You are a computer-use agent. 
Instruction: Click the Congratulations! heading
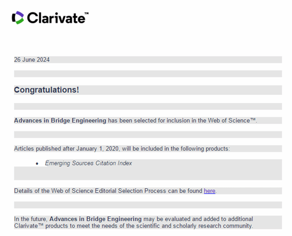tap(46, 90)
